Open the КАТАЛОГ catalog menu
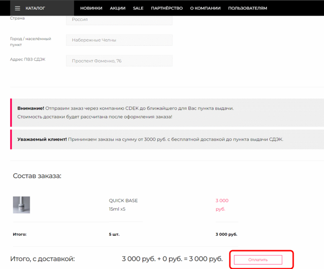The width and height of the screenshot is (324, 269). tap(35, 8)
